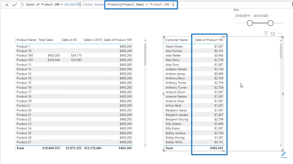Select the Product 27 row

point(74,142)
